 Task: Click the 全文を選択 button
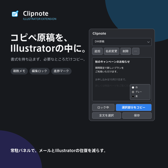[x=106, y=115]
